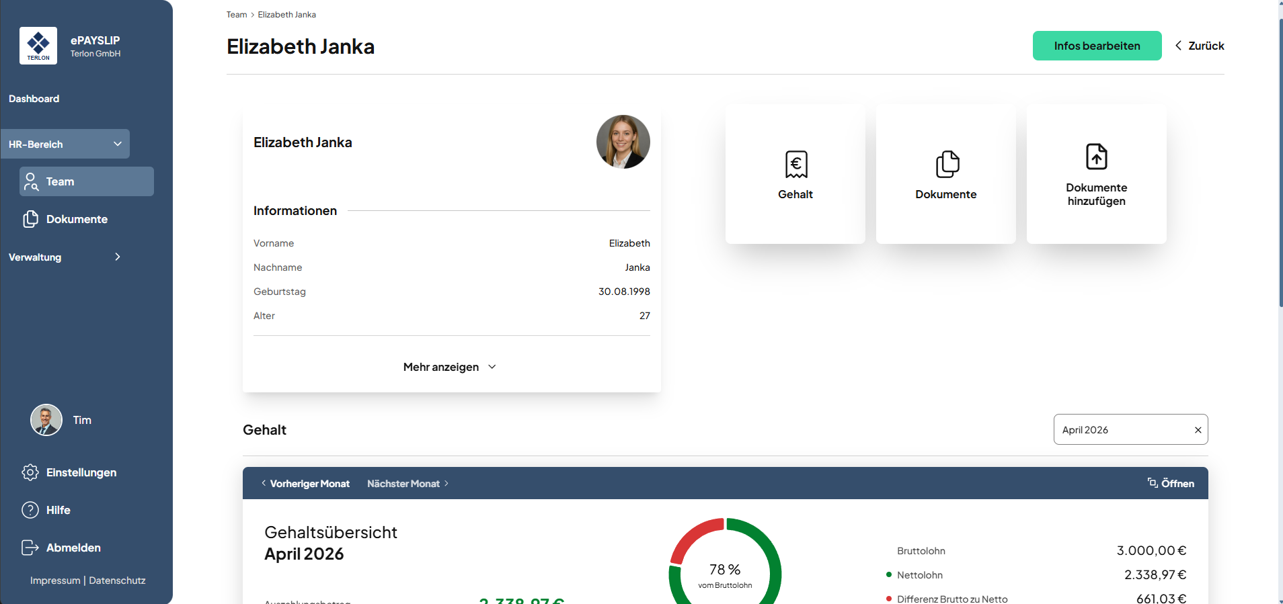Open Einstellungen via gear icon
This screenshot has width=1283, height=604.
(30, 472)
